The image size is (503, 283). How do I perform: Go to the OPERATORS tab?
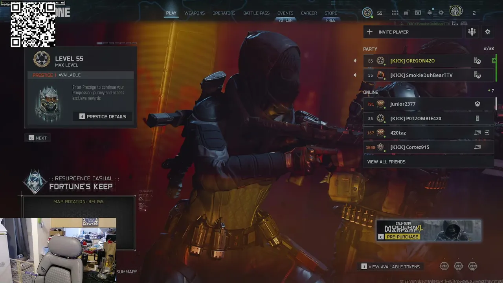[224, 13]
